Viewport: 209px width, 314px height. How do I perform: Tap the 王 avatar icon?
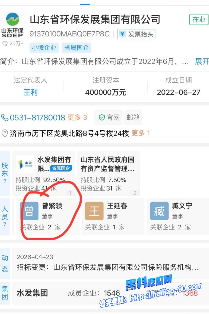(94, 211)
